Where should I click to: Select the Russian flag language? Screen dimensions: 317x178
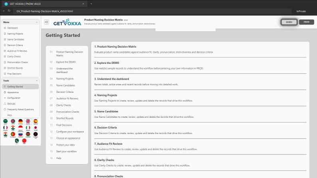(20, 134)
